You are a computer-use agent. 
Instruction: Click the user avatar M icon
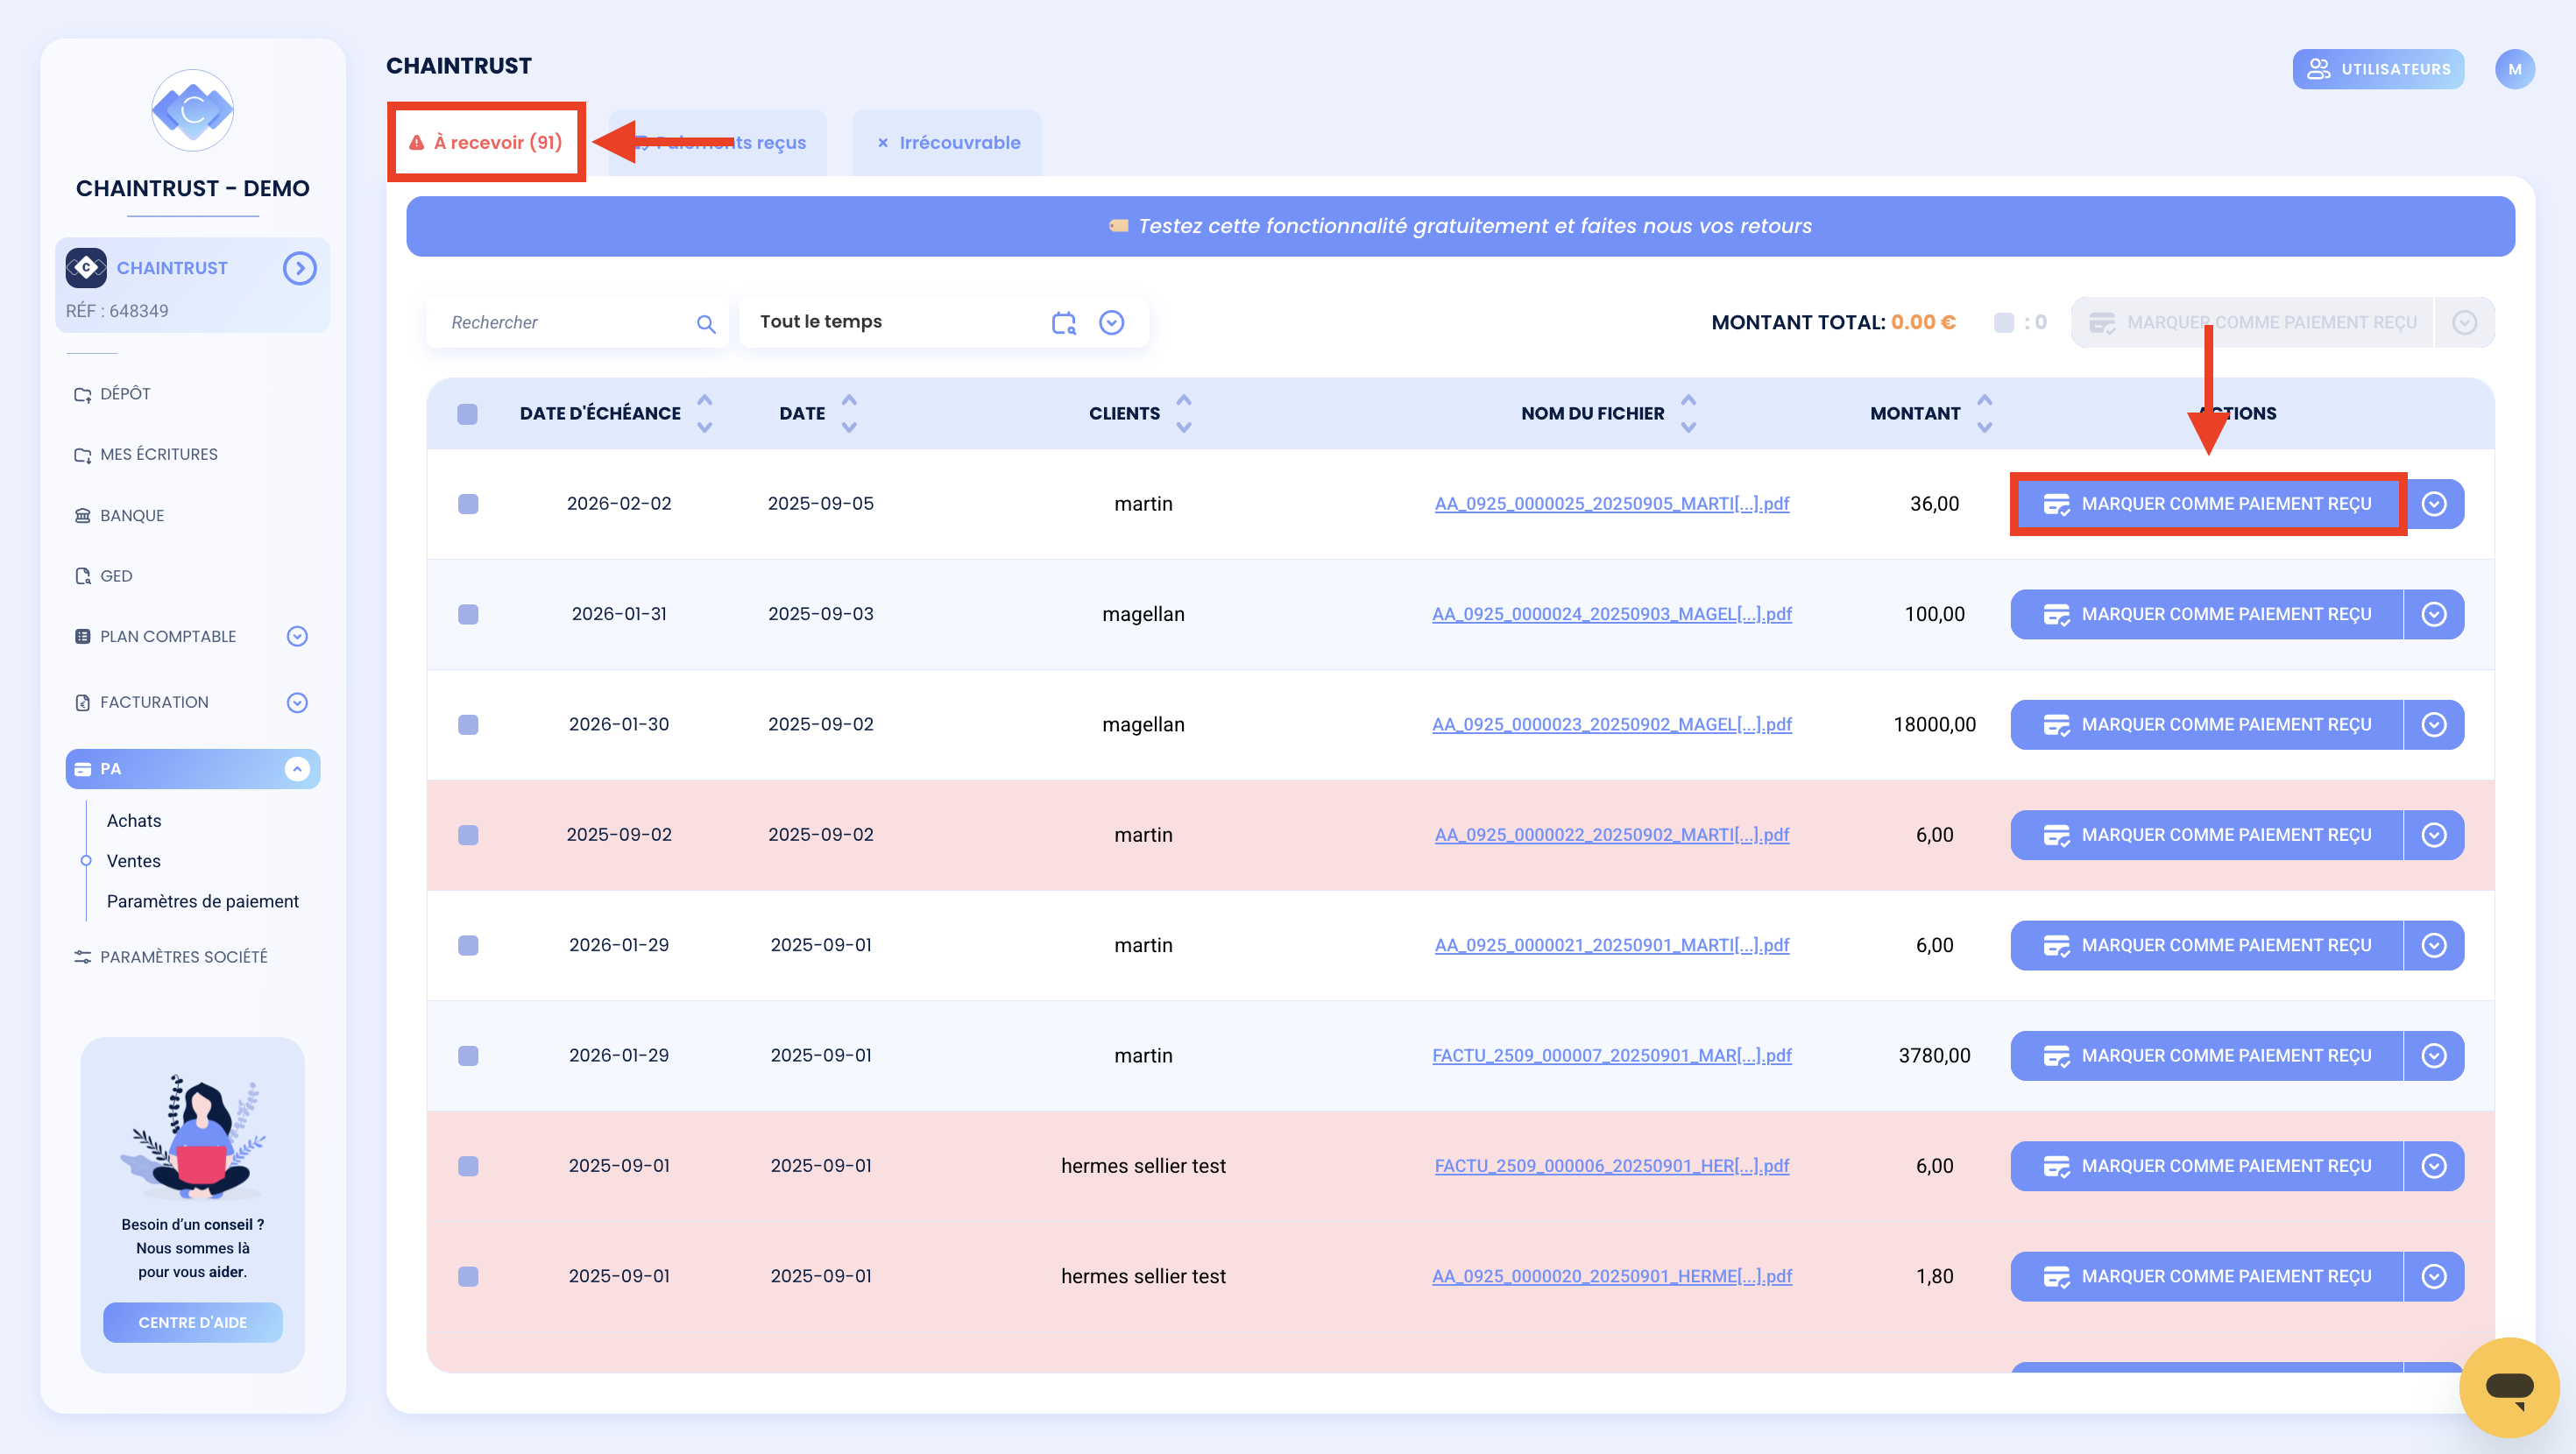coord(2515,69)
